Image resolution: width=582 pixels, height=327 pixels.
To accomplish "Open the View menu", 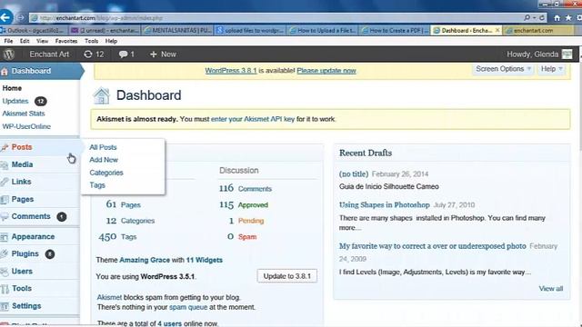I will tap(42, 41).
